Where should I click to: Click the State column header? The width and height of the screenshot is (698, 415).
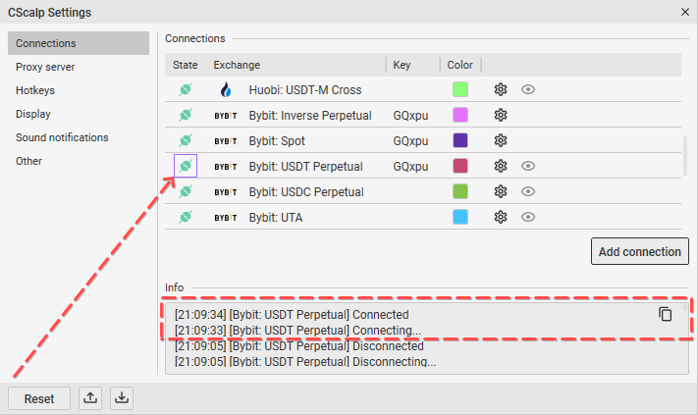tap(186, 65)
